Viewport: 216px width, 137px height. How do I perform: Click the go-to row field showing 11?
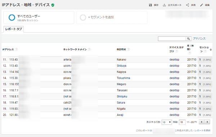coord(182,122)
